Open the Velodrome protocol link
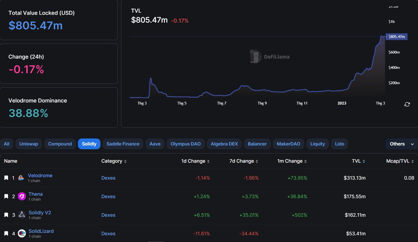418x242 pixels. point(40,176)
